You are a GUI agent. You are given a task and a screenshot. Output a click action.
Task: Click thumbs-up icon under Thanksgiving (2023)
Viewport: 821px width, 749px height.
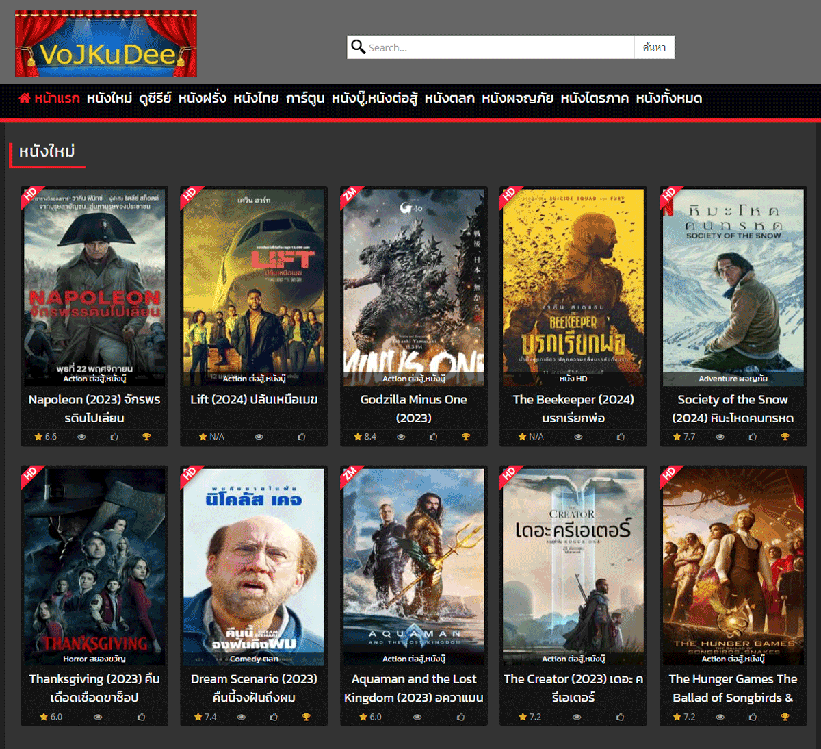coord(142,717)
